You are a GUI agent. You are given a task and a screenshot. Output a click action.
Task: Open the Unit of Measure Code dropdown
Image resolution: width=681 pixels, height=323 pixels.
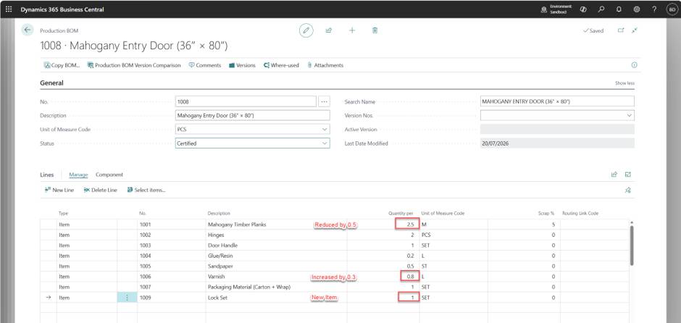[x=325, y=130]
